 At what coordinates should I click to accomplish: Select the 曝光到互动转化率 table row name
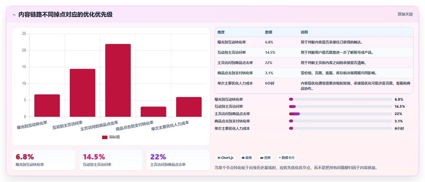[232, 42]
